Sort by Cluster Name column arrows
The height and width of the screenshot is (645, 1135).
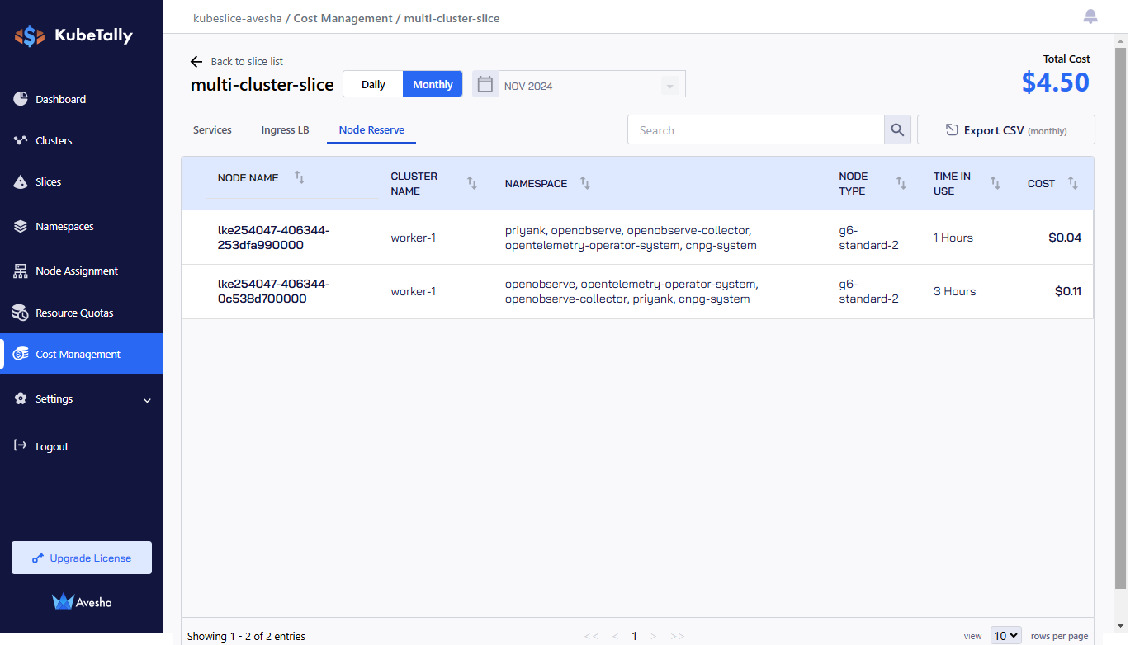472,183
